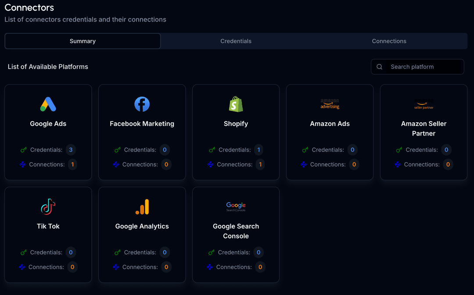Click Google Search Console credentials key icon
Screen dimensions: 474x295
coord(212,252)
